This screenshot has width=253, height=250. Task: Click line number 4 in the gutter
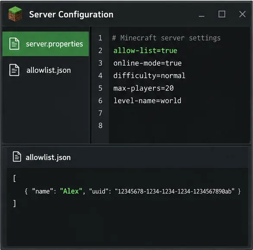coord(100,75)
